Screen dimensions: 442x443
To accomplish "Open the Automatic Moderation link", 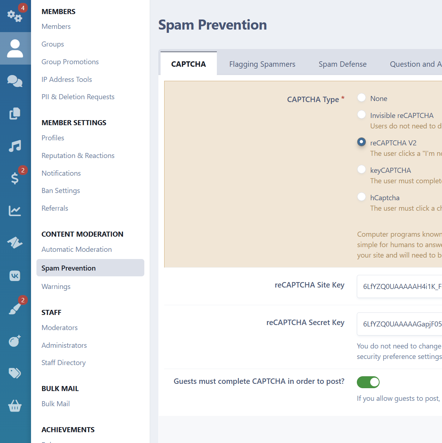I will pos(76,249).
